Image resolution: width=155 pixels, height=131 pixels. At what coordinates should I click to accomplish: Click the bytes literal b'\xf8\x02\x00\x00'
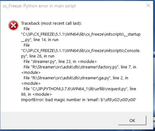(118, 100)
